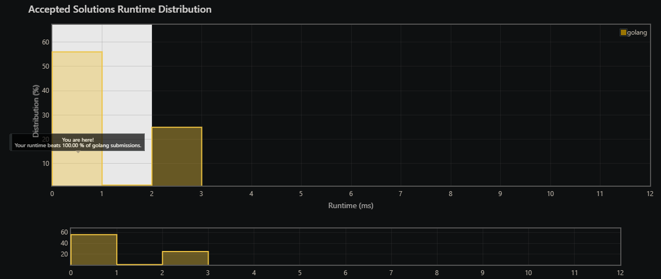
Task: Click the 50 label on main chart y-axis
Action: pos(46,66)
